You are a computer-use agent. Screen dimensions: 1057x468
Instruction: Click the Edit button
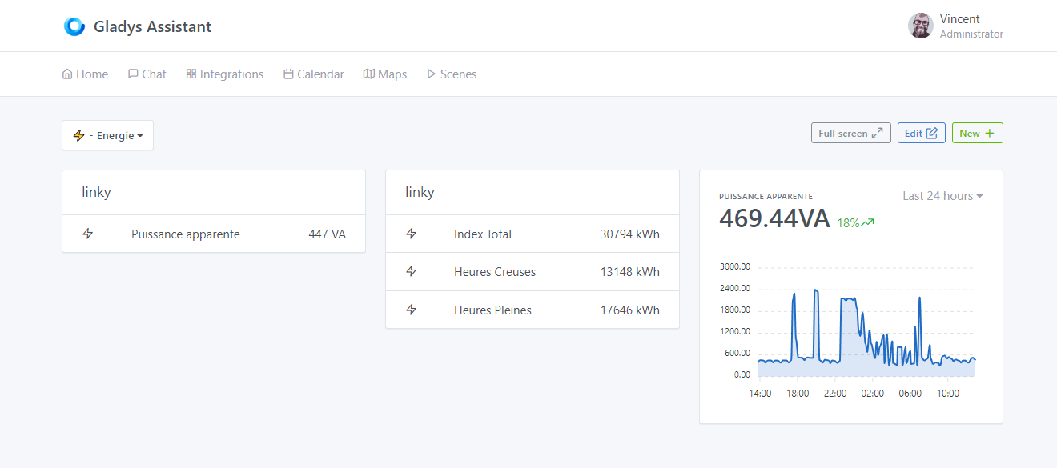921,132
